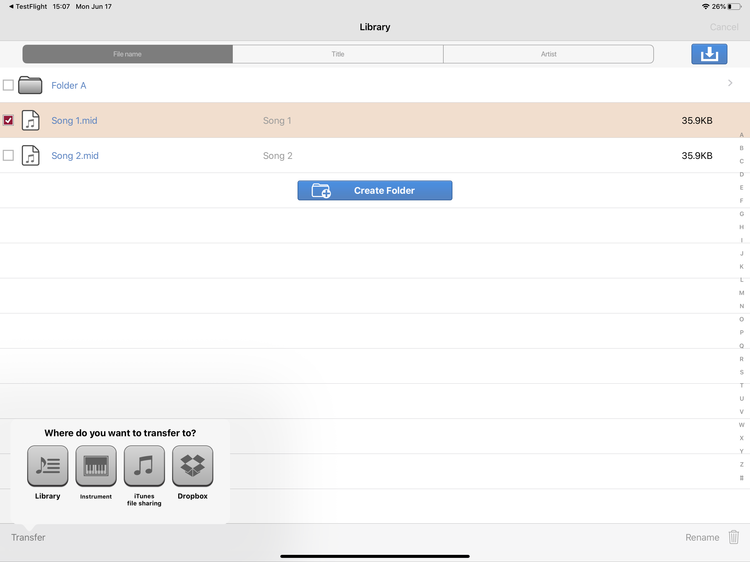Screen dimensions: 750x562
Task: Open the Folder A name link
Action: 69,85
